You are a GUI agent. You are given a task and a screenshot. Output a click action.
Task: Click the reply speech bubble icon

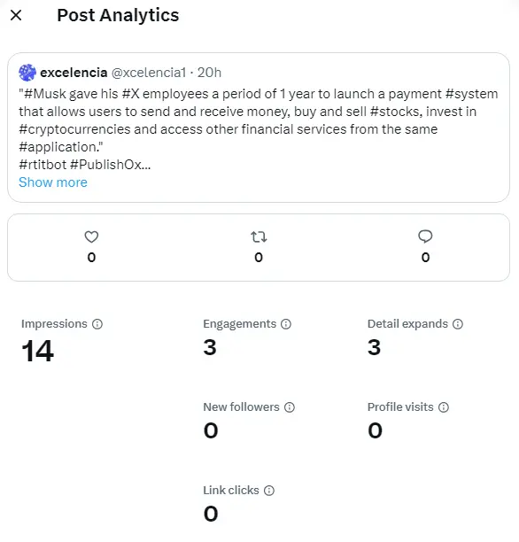[x=425, y=236]
